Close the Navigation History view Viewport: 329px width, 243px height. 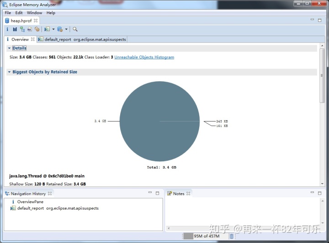tap(50, 193)
